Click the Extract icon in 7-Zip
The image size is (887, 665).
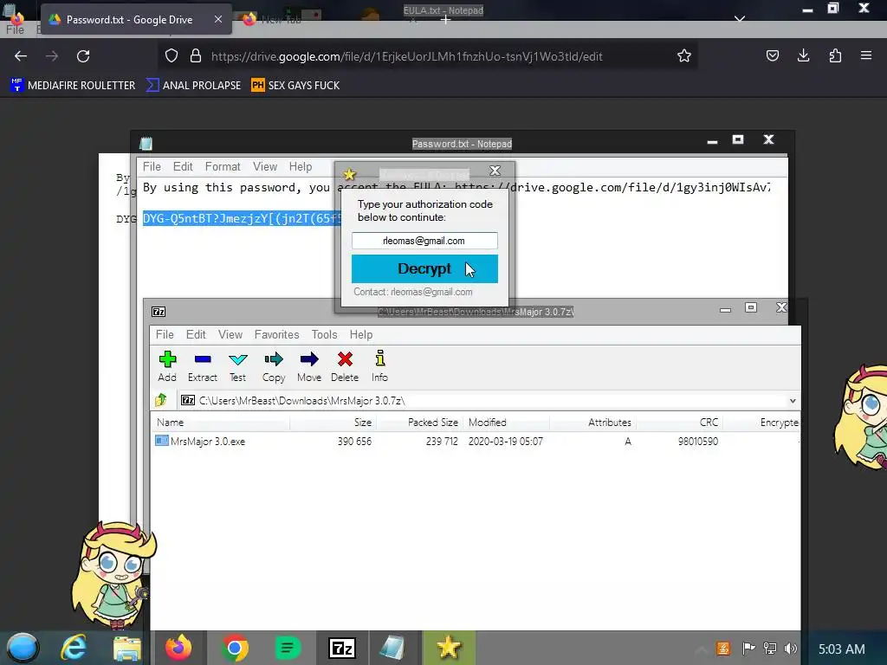coord(203,359)
